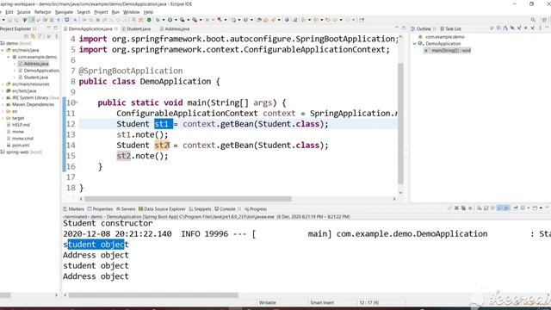Switch to the Address.java editor tab
The image size is (551, 310).
[x=175, y=28]
